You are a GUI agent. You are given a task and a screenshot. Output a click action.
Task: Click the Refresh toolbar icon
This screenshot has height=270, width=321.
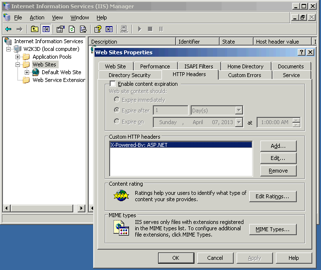pos(72,29)
